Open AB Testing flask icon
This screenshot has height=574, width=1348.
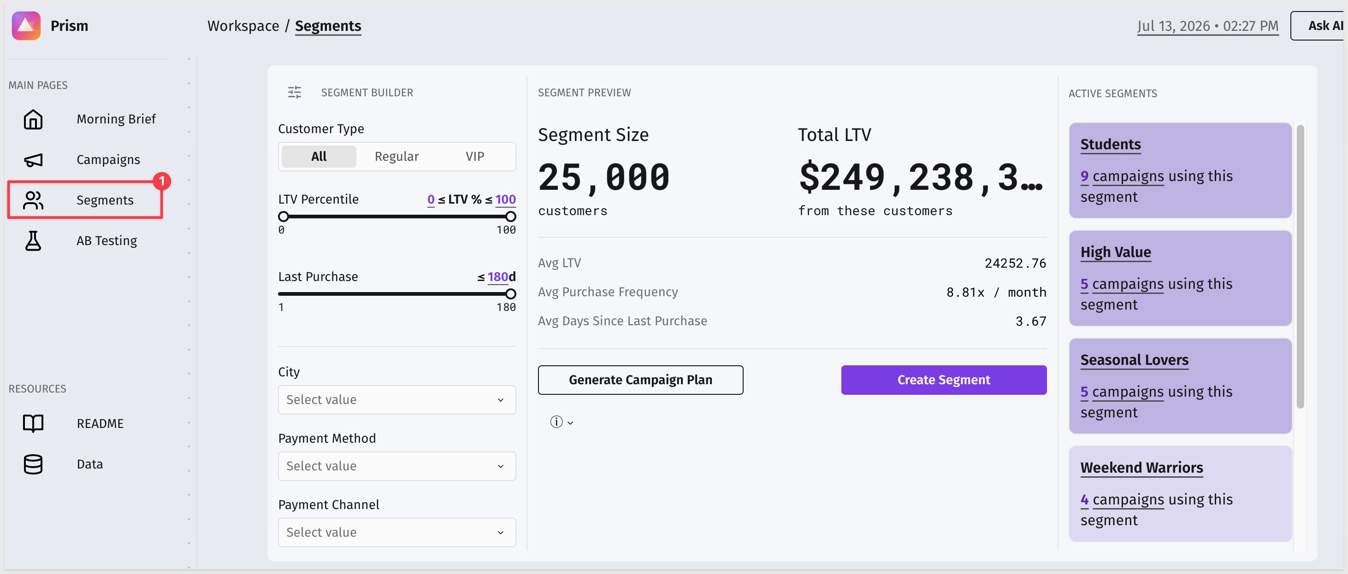[33, 240]
